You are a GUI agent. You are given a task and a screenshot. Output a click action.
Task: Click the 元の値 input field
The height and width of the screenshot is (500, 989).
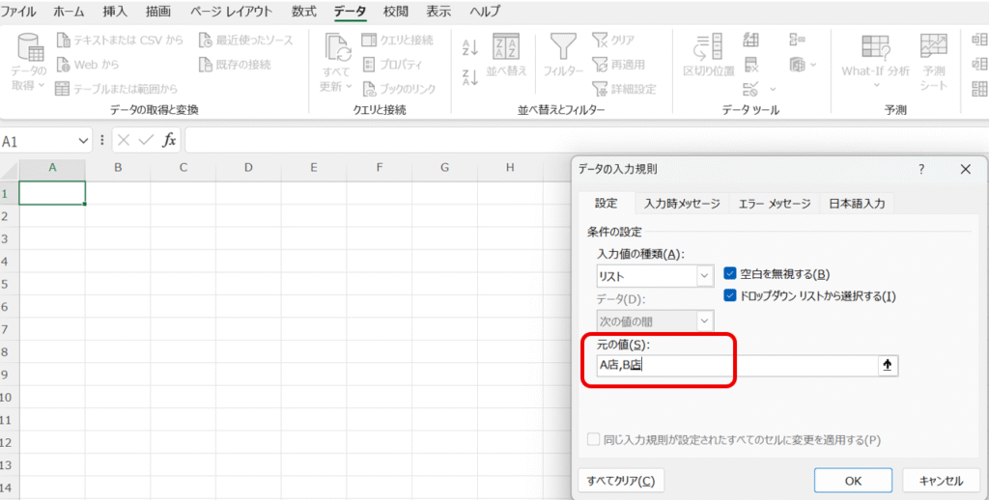click(734, 365)
